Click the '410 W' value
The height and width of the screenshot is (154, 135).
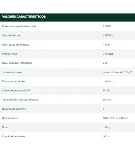(107, 26)
